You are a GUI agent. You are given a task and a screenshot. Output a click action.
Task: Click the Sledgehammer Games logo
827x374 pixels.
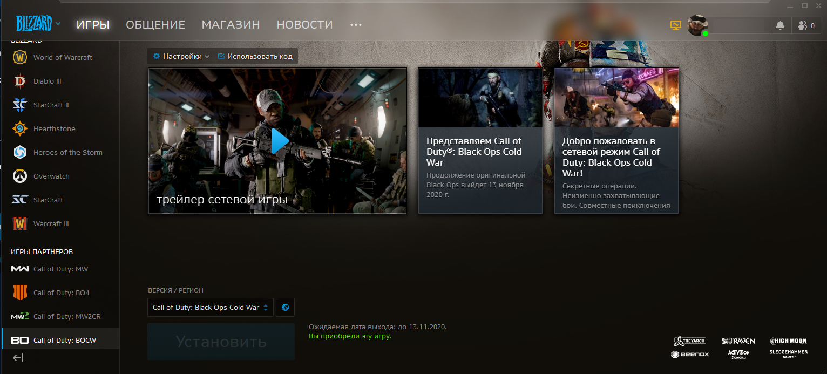789,354
